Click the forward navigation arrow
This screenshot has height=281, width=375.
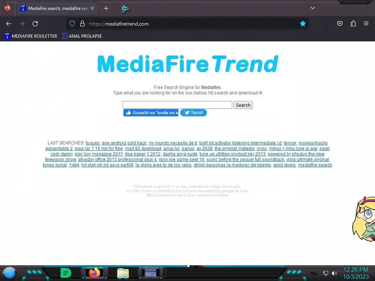[x=22, y=24]
